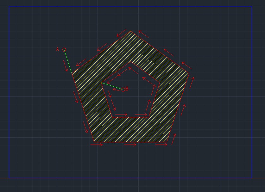This screenshot has height=192, width=265.
Task: Pick the leftmost vertex of the inner pentagon
Action: [101, 83]
